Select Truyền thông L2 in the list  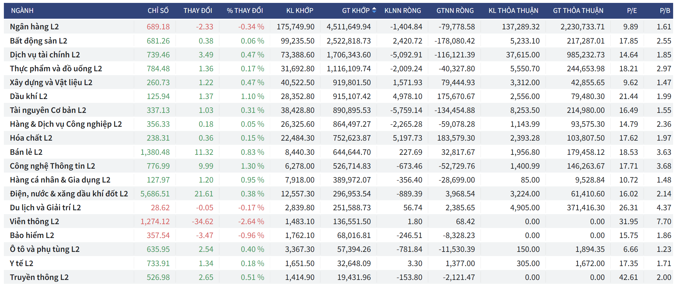(x=39, y=277)
